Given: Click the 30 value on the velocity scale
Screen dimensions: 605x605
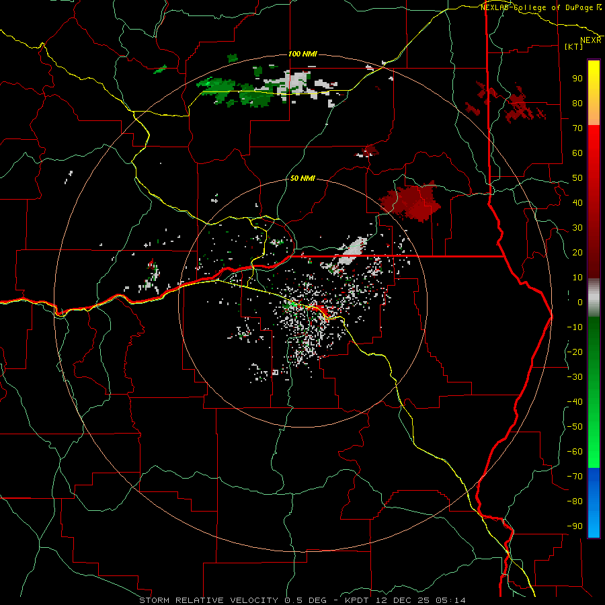Looking at the screenshot, I should click(x=577, y=228).
